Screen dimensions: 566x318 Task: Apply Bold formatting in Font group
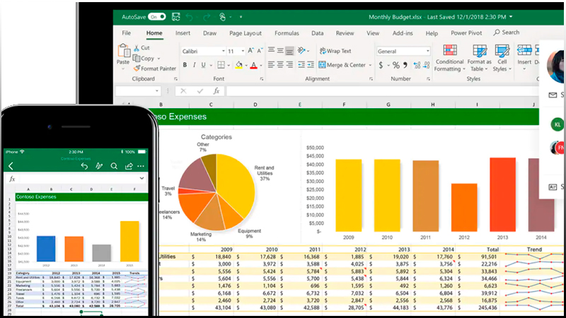tap(185, 65)
